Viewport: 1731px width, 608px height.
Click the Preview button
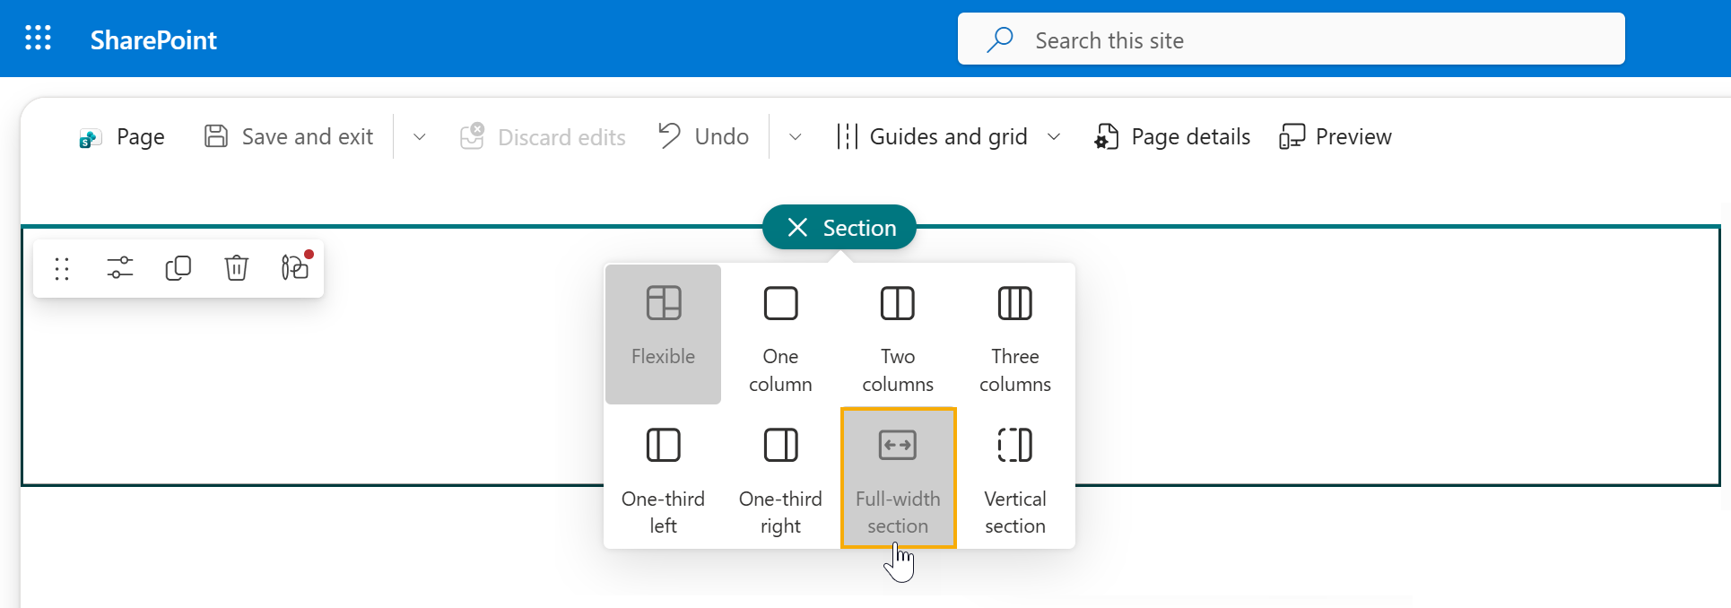coord(1335,136)
